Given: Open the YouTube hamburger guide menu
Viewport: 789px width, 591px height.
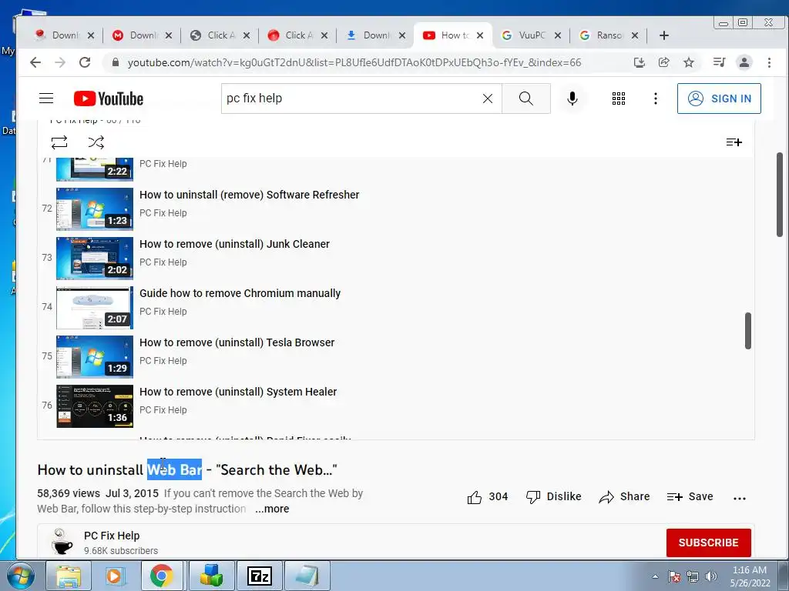Looking at the screenshot, I should click(x=46, y=98).
